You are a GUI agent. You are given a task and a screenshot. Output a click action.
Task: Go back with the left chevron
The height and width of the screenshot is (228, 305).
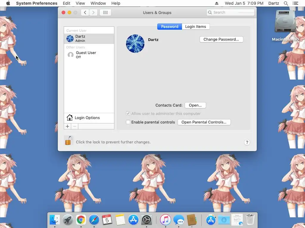point(85,12)
